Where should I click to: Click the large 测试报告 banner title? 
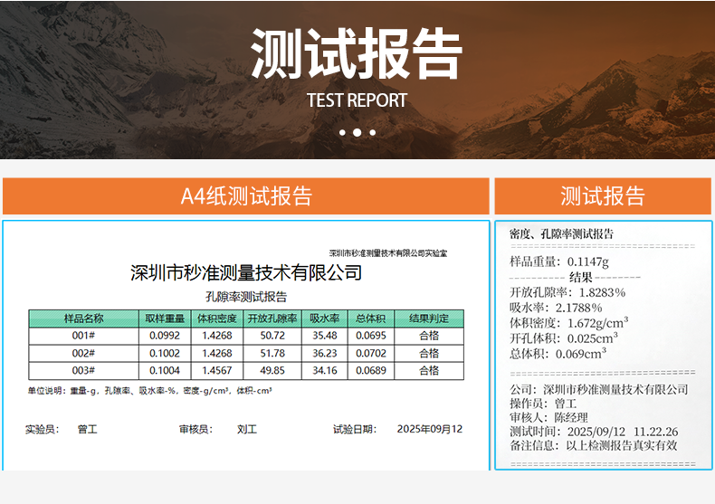pyautogui.click(x=357, y=54)
